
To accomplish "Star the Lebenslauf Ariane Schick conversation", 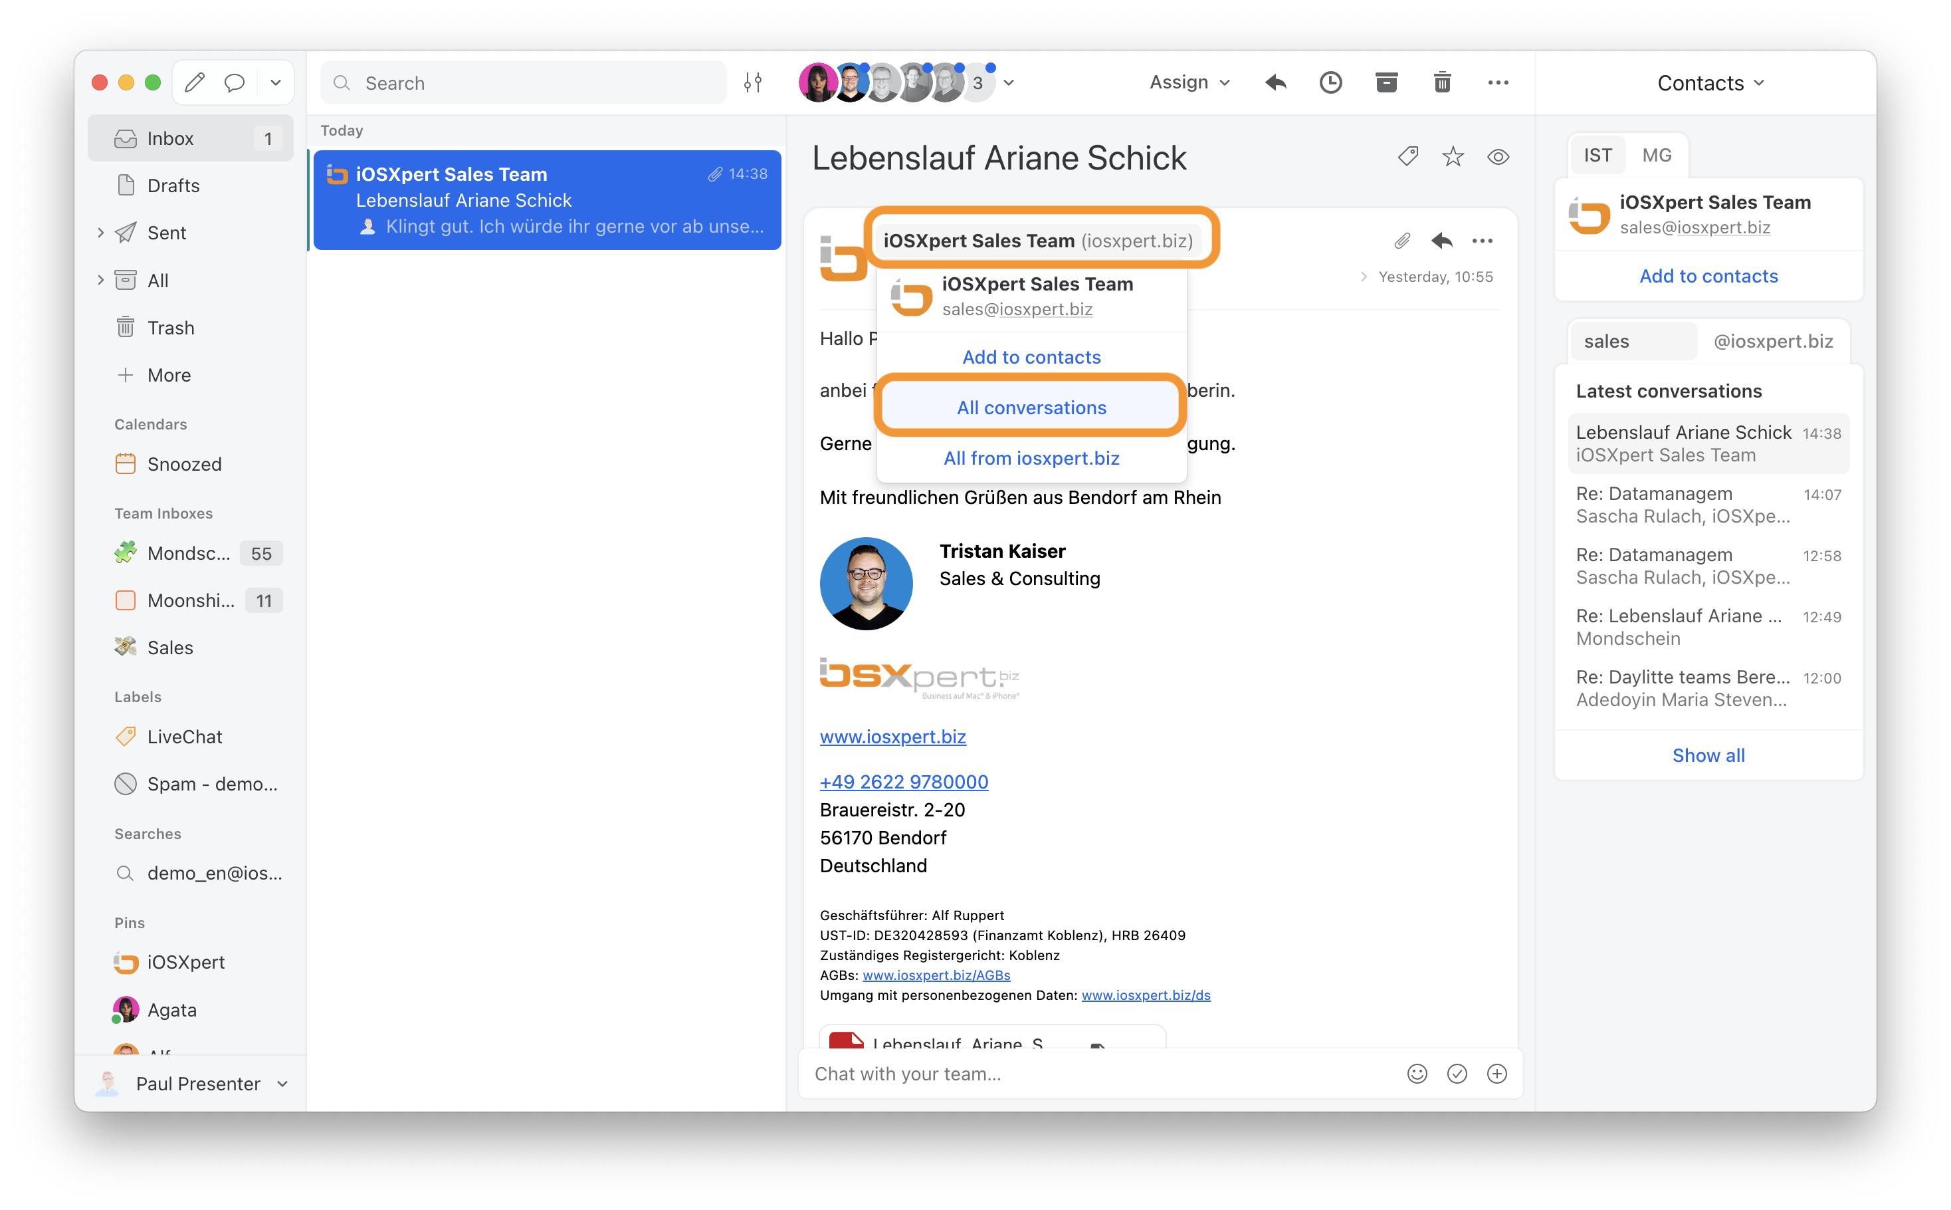I will (1453, 157).
